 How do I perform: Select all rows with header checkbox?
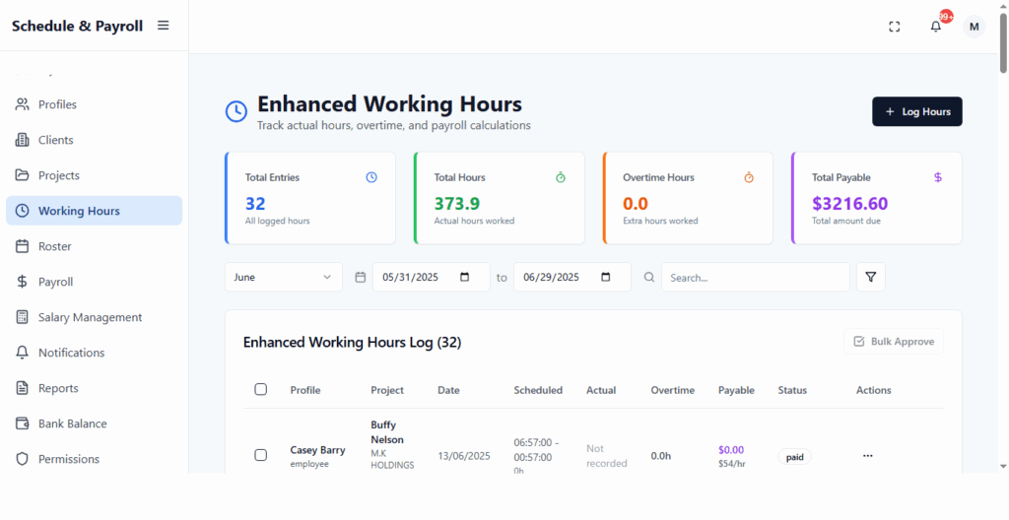[x=261, y=390]
